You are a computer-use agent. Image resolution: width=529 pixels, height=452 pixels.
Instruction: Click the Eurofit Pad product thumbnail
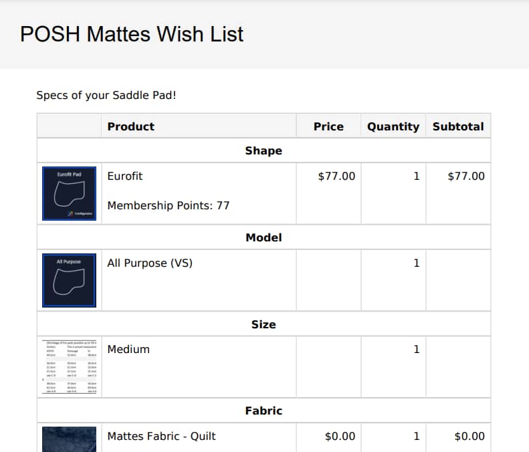click(69, 194)
